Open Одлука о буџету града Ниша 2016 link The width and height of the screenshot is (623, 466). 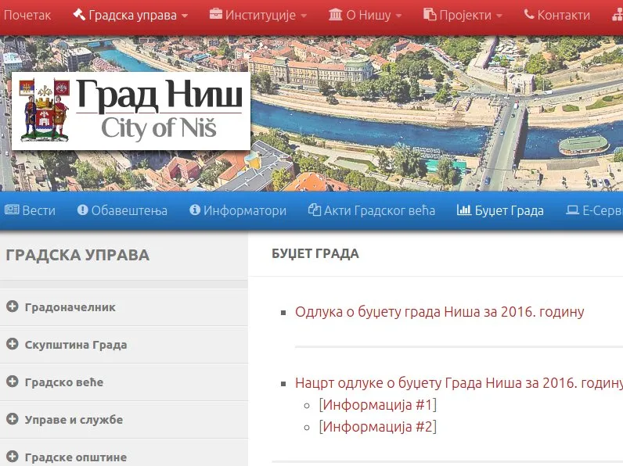439,312
